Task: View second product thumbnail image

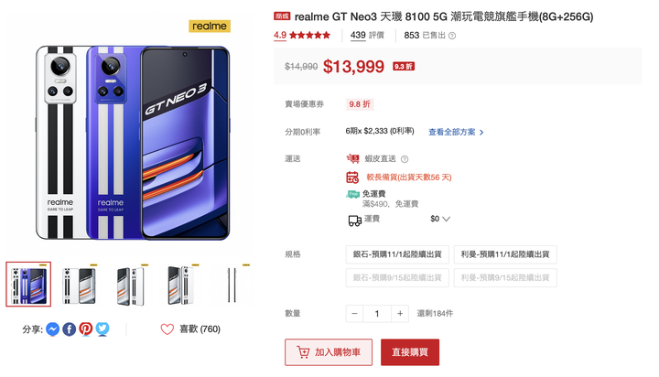Action: click(x=80, y=285)
